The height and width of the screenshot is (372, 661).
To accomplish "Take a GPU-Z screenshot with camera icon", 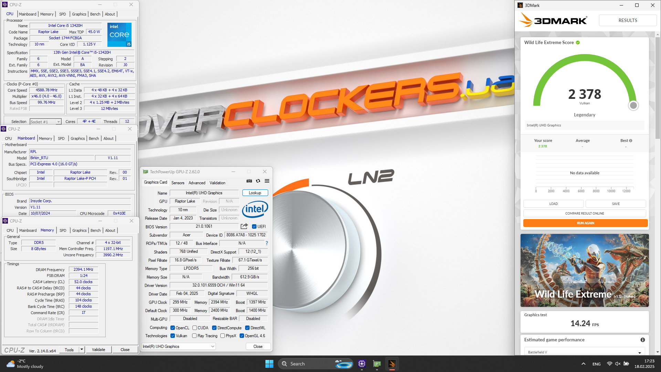I will (249, 181).
